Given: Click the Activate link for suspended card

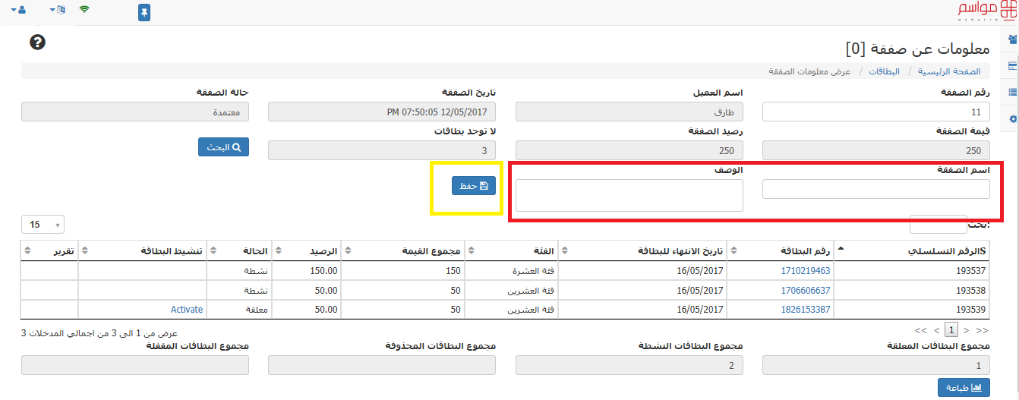Looking at the screenshot, I should 187,309.
